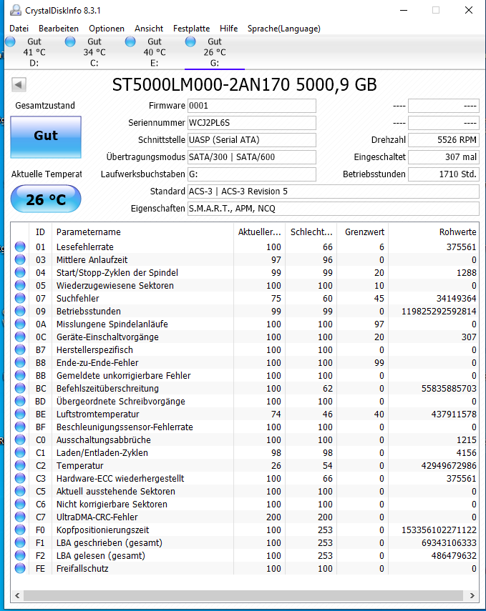Select the Freifallschutz row text
Image resolution: width=486 pixels, height=611 pixels.
(x=82, y=569)
